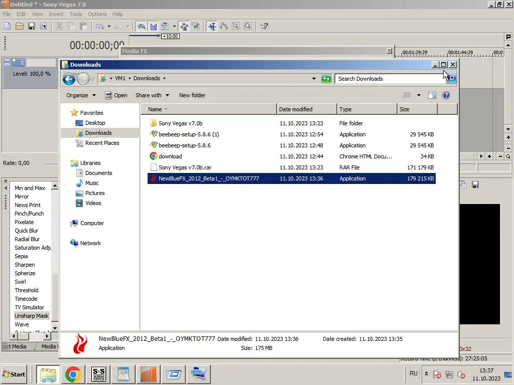Select the beebeep-setup-5.8.6 (1) file

(292, 134)
